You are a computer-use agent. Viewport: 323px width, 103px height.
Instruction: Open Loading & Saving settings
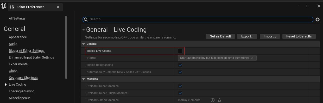tap(22, 91)
